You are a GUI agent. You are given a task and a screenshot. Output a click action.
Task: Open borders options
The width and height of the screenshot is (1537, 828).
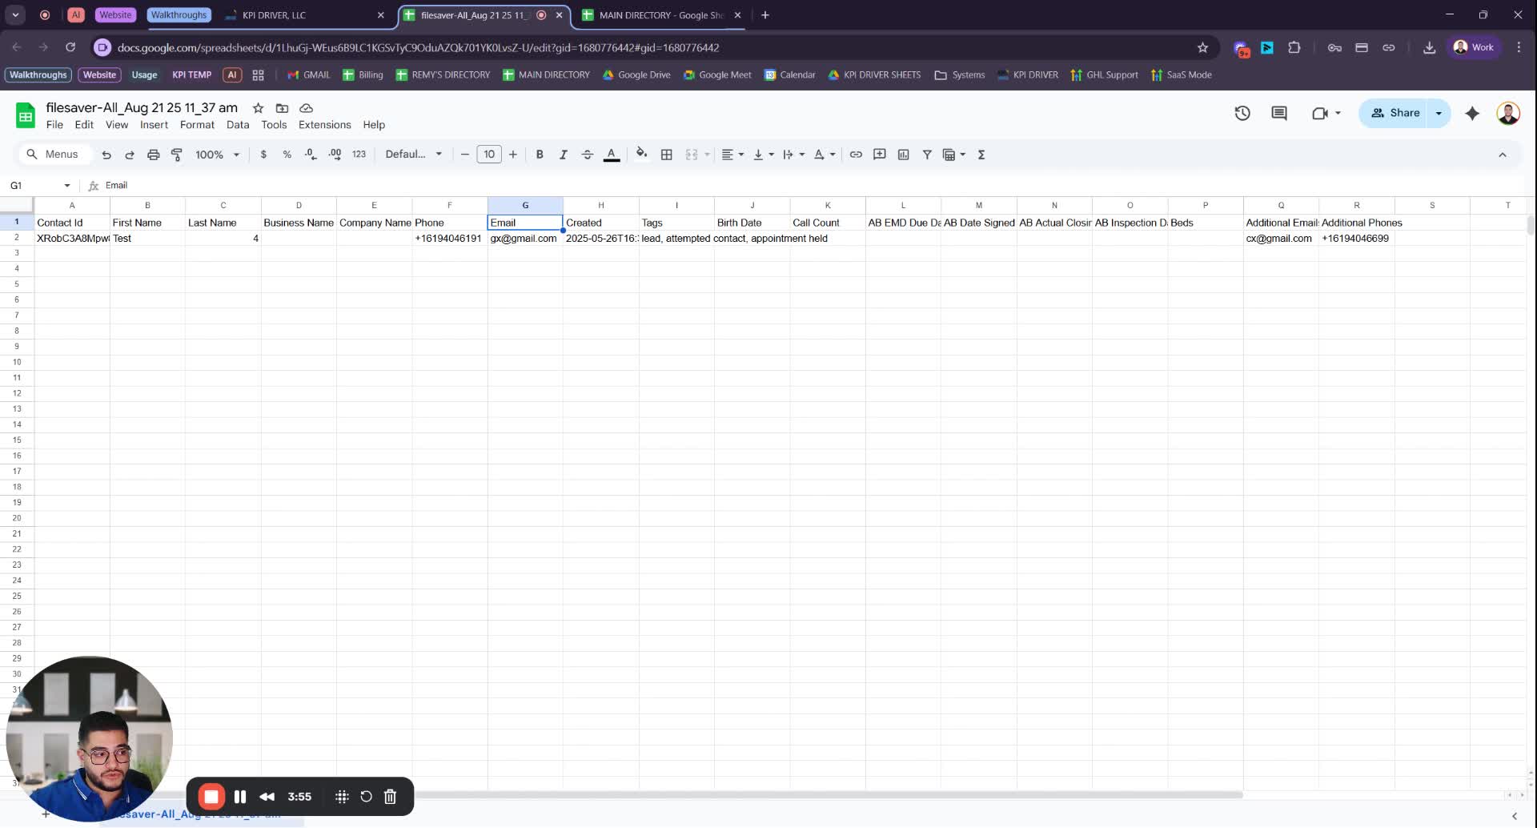pyautogui.click(x=666, y=155)
